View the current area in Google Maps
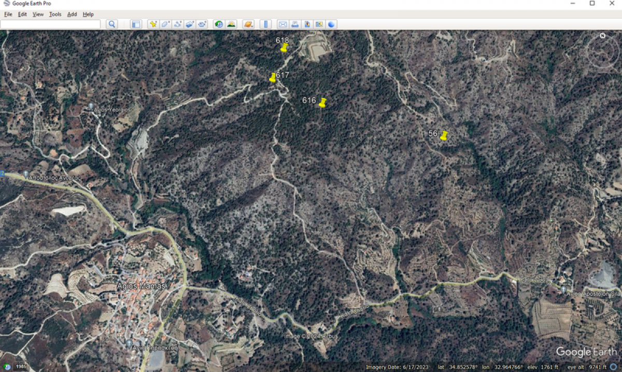 click(318, 24)
